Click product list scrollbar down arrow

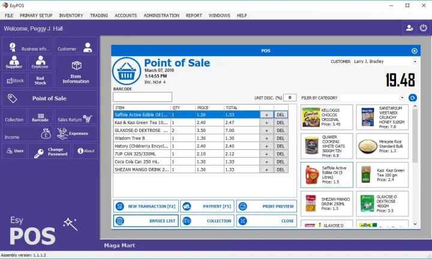click(x=415, y=224)
